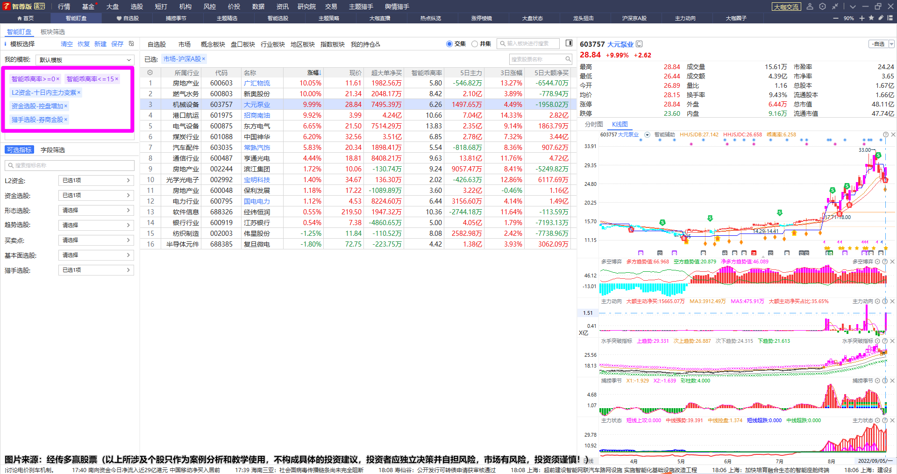Open the title bar chevron menu
The image size is (897, 474).
[853, 7]
